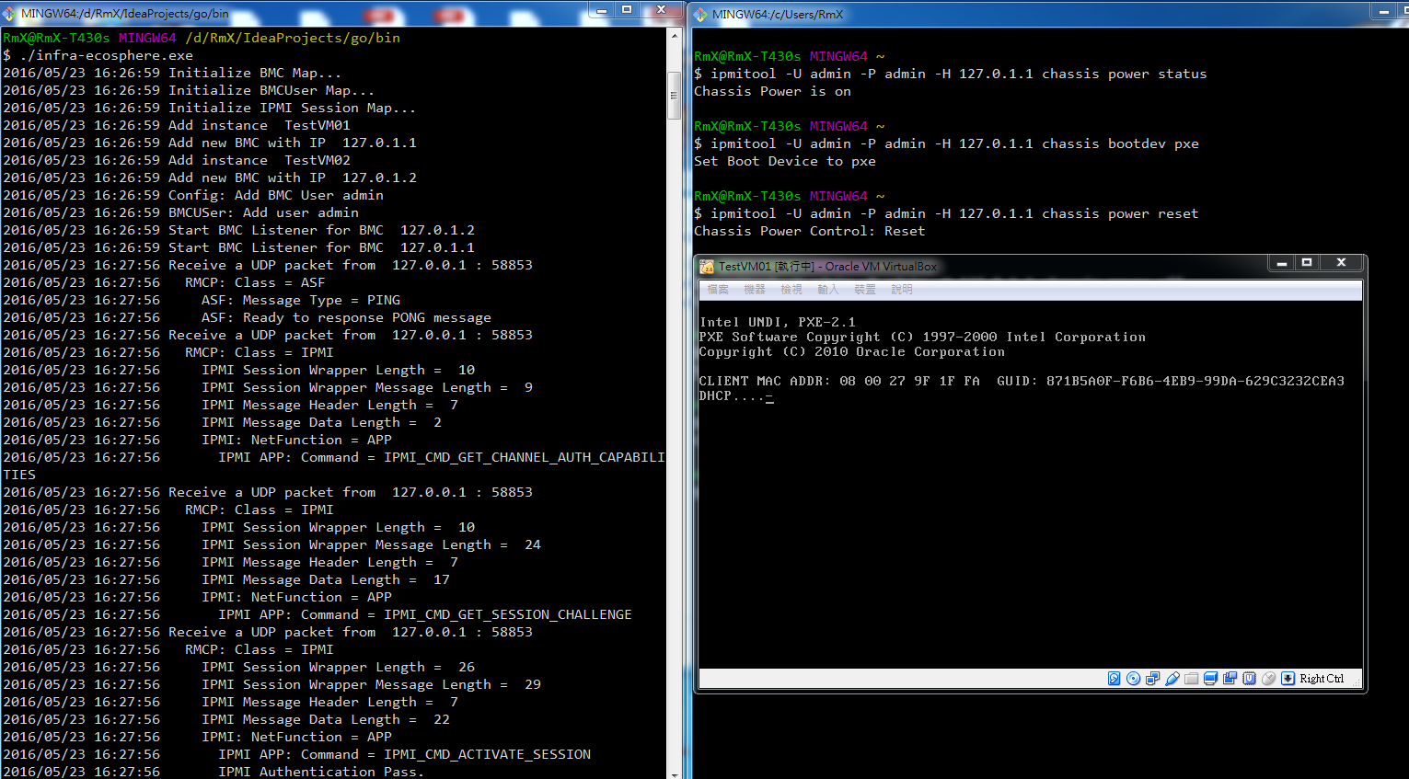Click the 'ASF: Message Type = PING' line
The width and height of the screenshot is (1409, 779).
click(x=202, y=300)
